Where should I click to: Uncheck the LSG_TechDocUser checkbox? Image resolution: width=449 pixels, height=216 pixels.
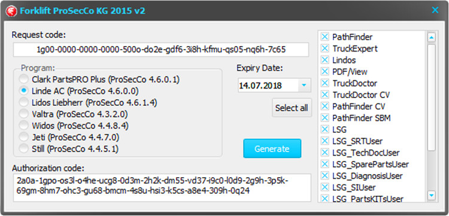324,153
